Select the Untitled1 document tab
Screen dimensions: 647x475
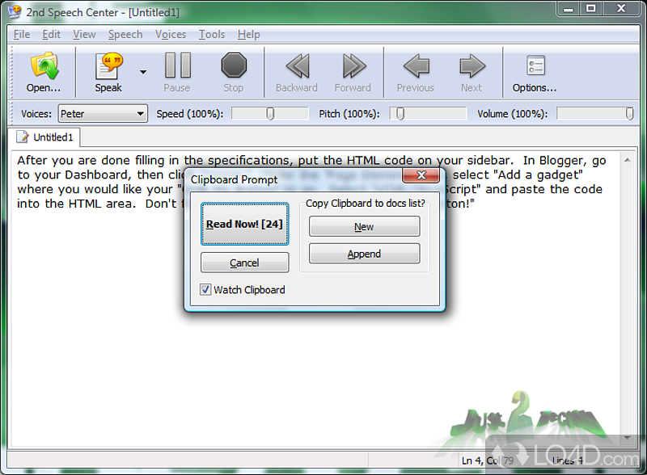44,137
